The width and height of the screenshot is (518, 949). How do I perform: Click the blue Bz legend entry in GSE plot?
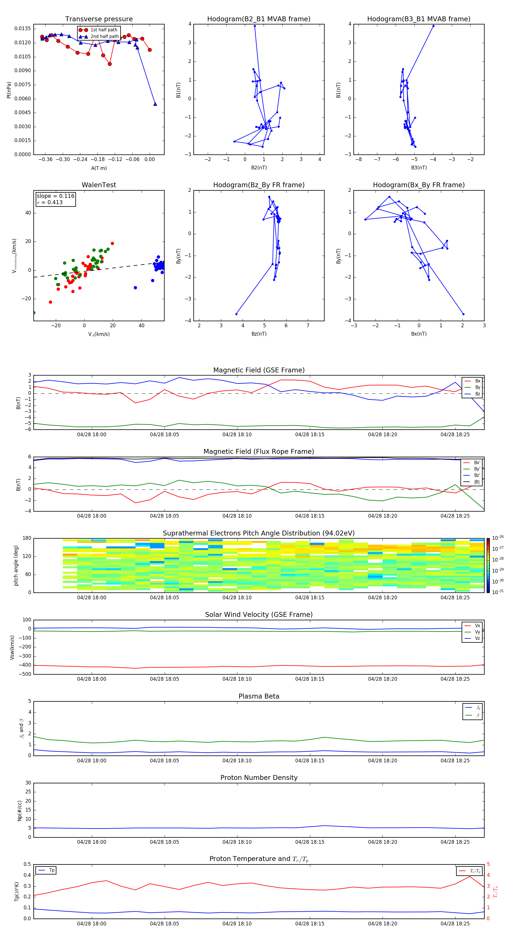click(472, 394)
